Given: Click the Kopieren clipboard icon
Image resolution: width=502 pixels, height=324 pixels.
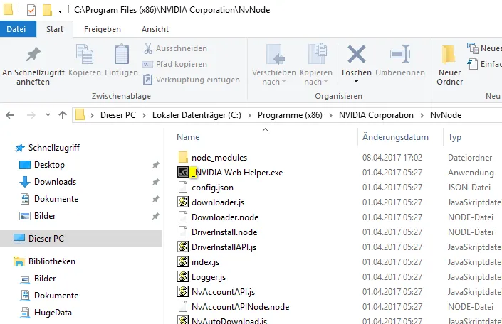Looking at the screenshot, I should point(85,54).
